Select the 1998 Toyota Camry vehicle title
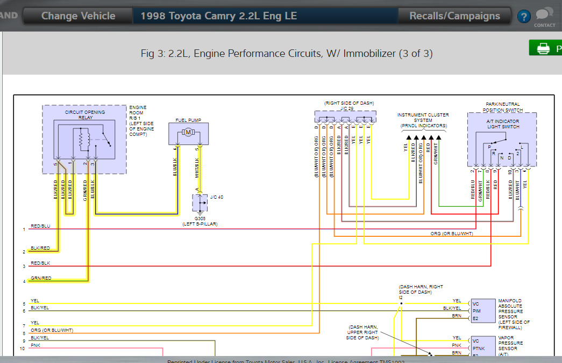562x363 pixels. pyautogui.click(x=218, y=16)
